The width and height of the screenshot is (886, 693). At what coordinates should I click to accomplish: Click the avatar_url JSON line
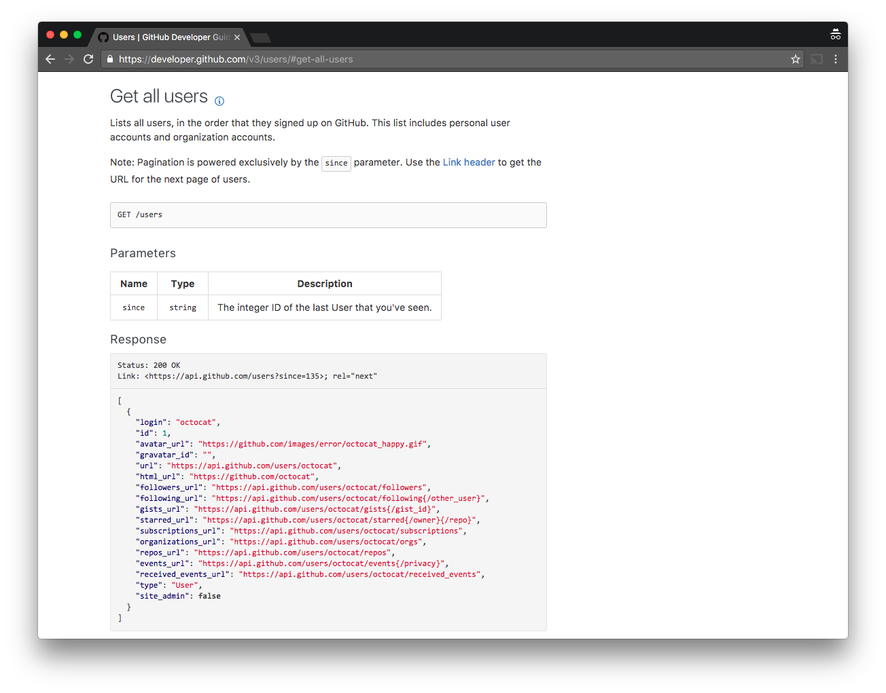(x=283, y=444)
